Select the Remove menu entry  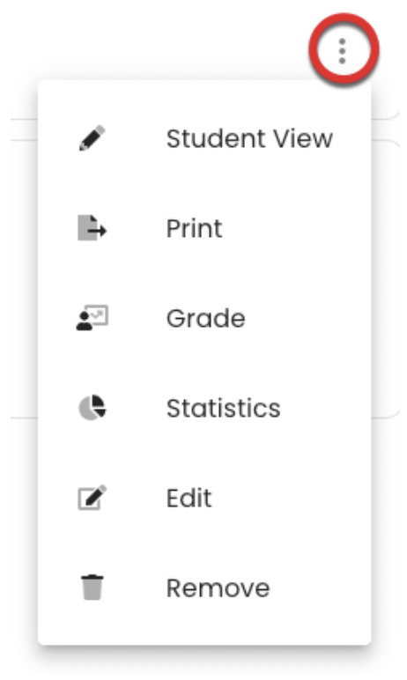[x=204, y=588]
